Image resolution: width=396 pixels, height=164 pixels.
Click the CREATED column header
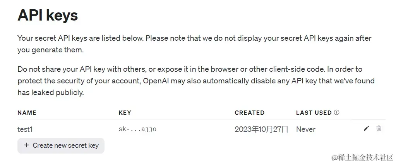(x=249, y=113)
